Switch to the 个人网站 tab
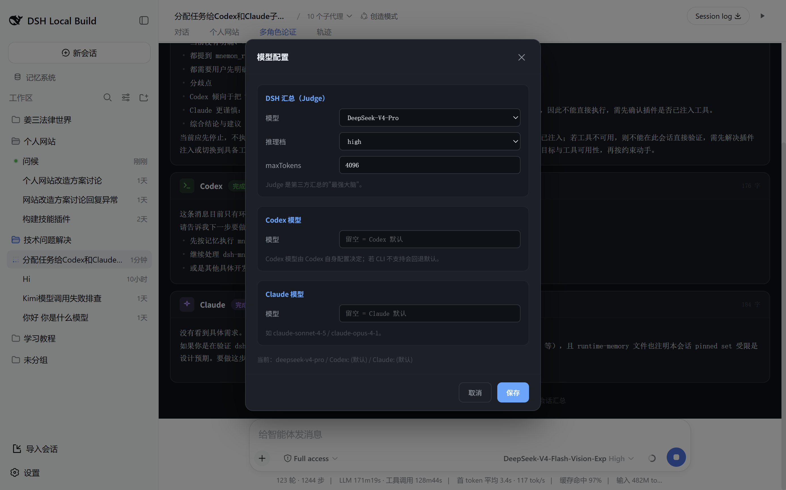This screenshot has height=490, width=786. [224, 32]
